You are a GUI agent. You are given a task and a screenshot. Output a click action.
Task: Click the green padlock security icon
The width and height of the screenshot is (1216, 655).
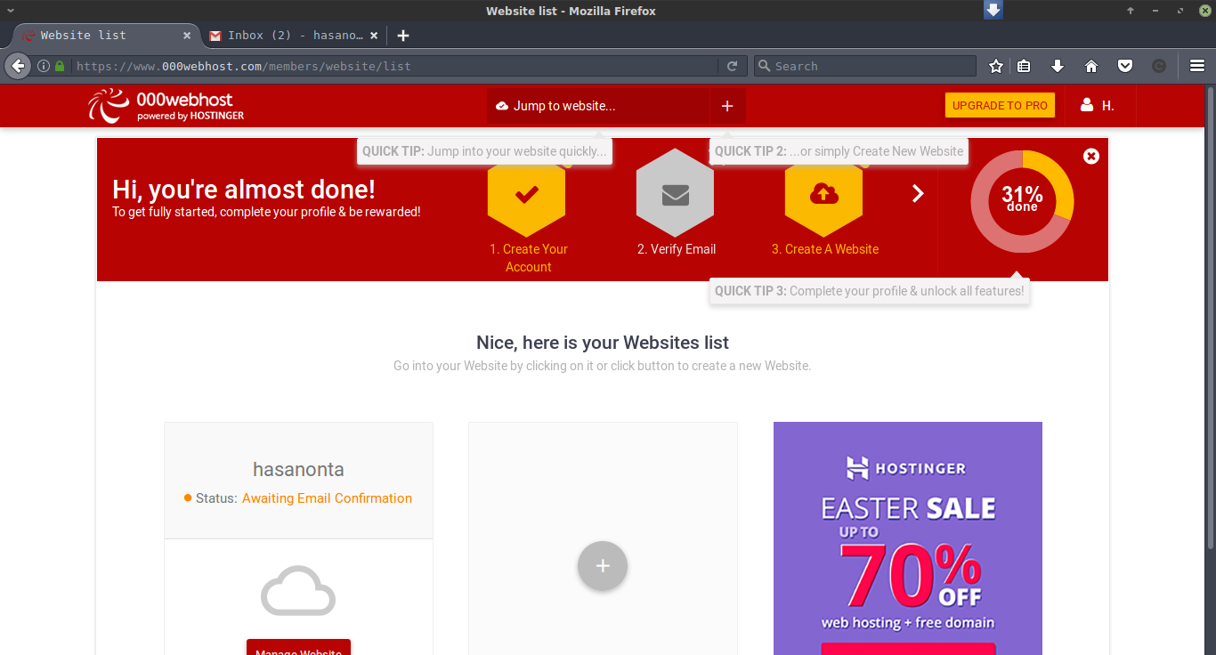(60, 66)
